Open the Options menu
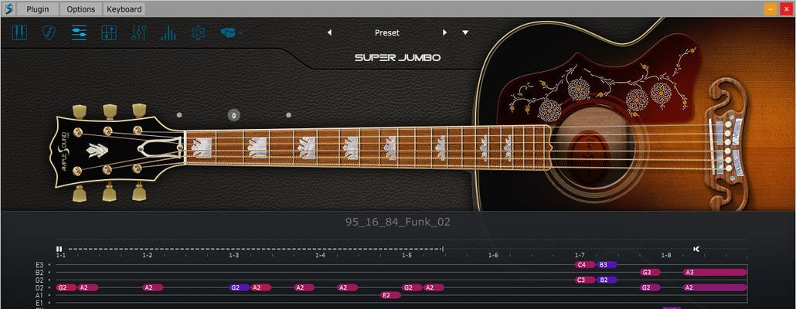Screen dimensions: 796x309 click(80, 9)
